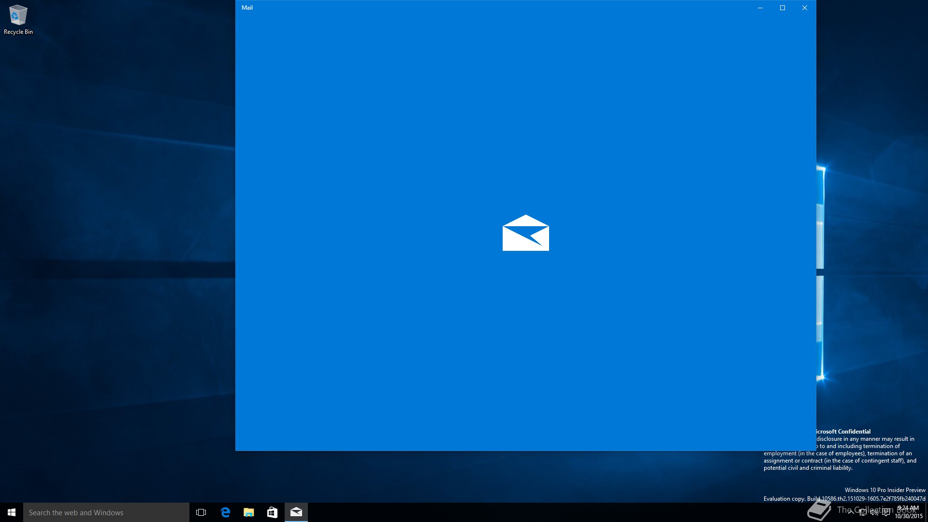
Task: Click the white envelope logo in Mail
Action: tap(525, 233)
